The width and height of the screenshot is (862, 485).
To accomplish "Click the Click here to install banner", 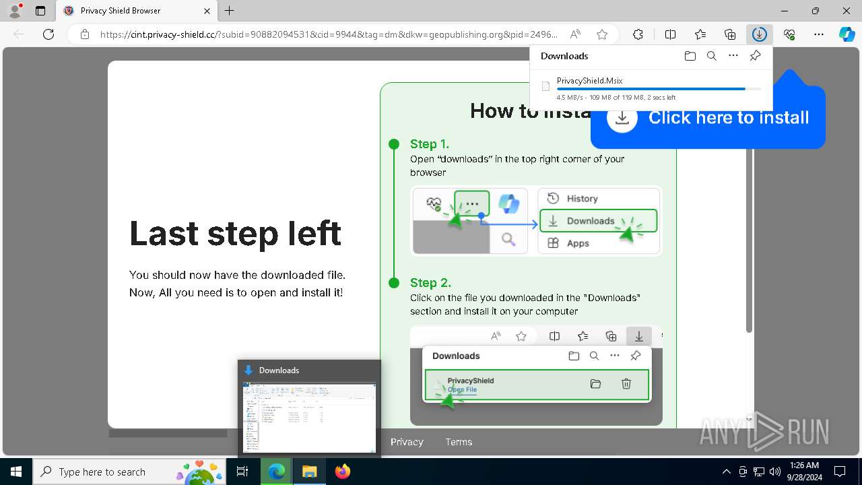I will (708, 117).
